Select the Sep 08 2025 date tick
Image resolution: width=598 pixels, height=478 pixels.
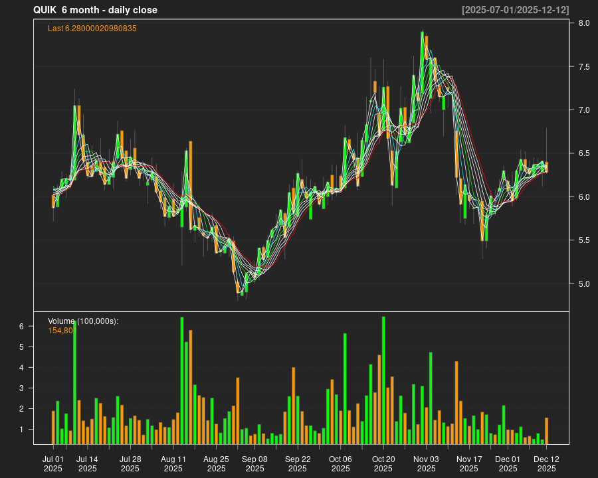coord(254,463)
